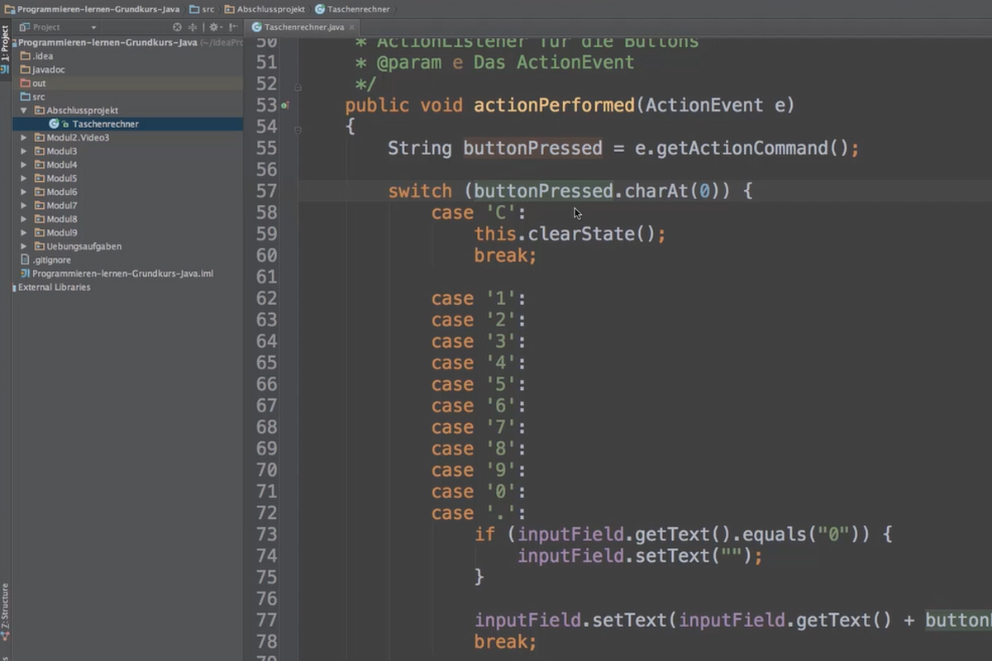Screen dimensions: 992x661
Task: Click the switch keyword on line 57
Action: [420, 191]
